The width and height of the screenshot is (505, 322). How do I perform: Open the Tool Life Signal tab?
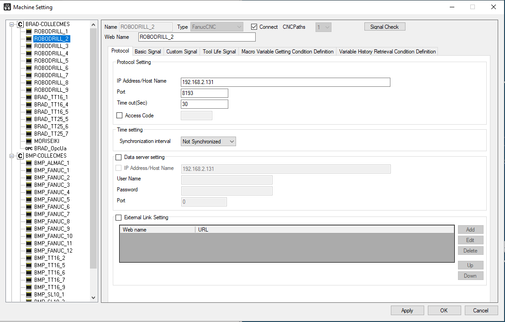coord(219,52)
